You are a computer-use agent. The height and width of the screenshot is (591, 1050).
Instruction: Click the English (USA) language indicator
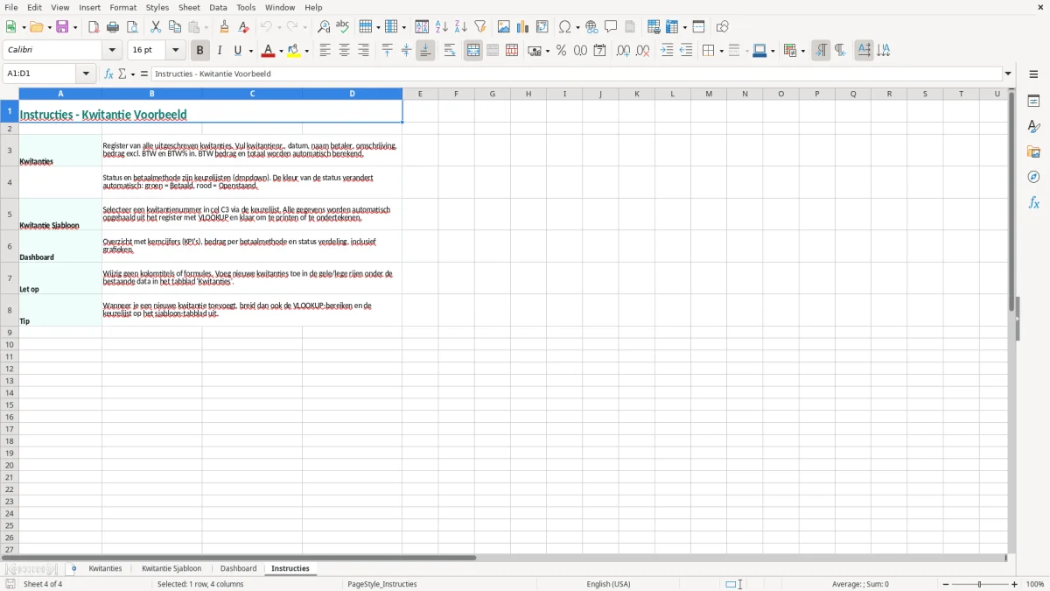coord(608,584)
